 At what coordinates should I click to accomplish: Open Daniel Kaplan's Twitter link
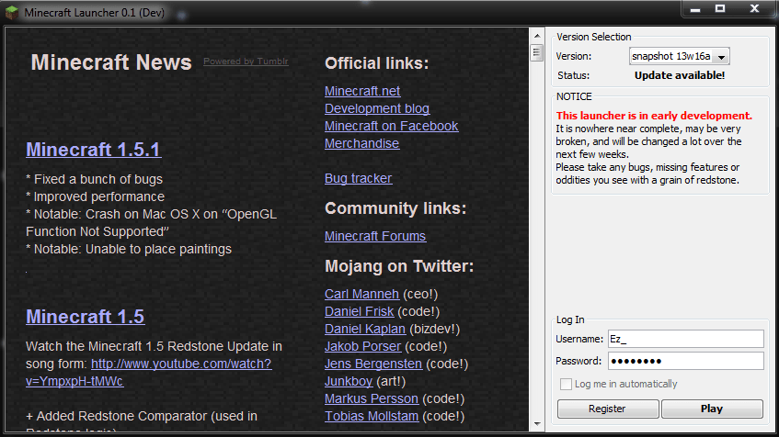pyautogui.click(x=365, y=329)
